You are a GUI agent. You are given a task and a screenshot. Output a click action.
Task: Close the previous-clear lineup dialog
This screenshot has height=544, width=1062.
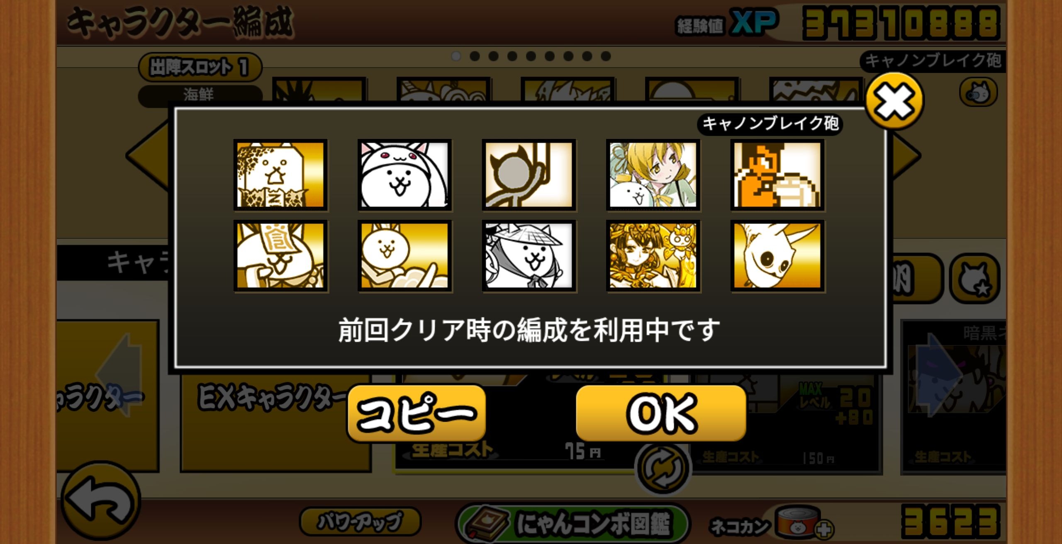pyautogui.click(x=894, y=101)
